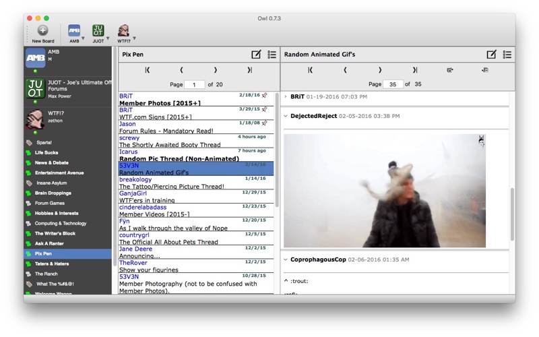Screen dimensions: 539x337
Task: Open the Computing & Technology forum
Action: point(61,223)
